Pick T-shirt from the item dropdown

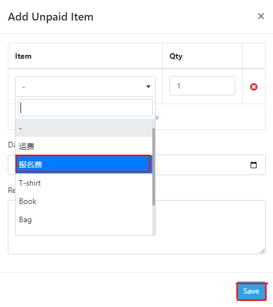coord(84,183)
